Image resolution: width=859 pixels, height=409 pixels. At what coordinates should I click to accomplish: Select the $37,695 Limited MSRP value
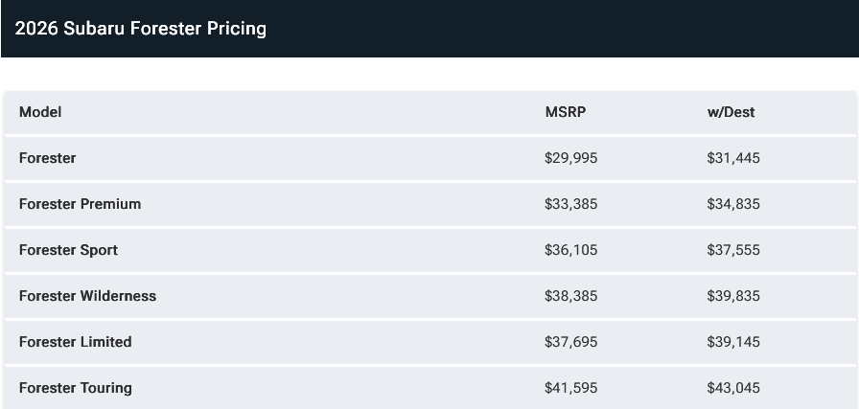pyautogui.click(x=570, y=342)
